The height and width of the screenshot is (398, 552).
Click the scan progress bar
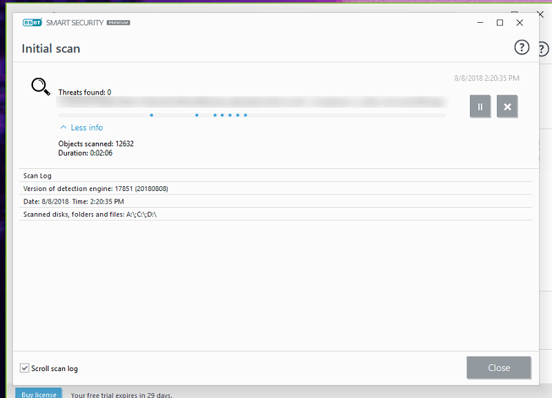(x=252, y=115)
